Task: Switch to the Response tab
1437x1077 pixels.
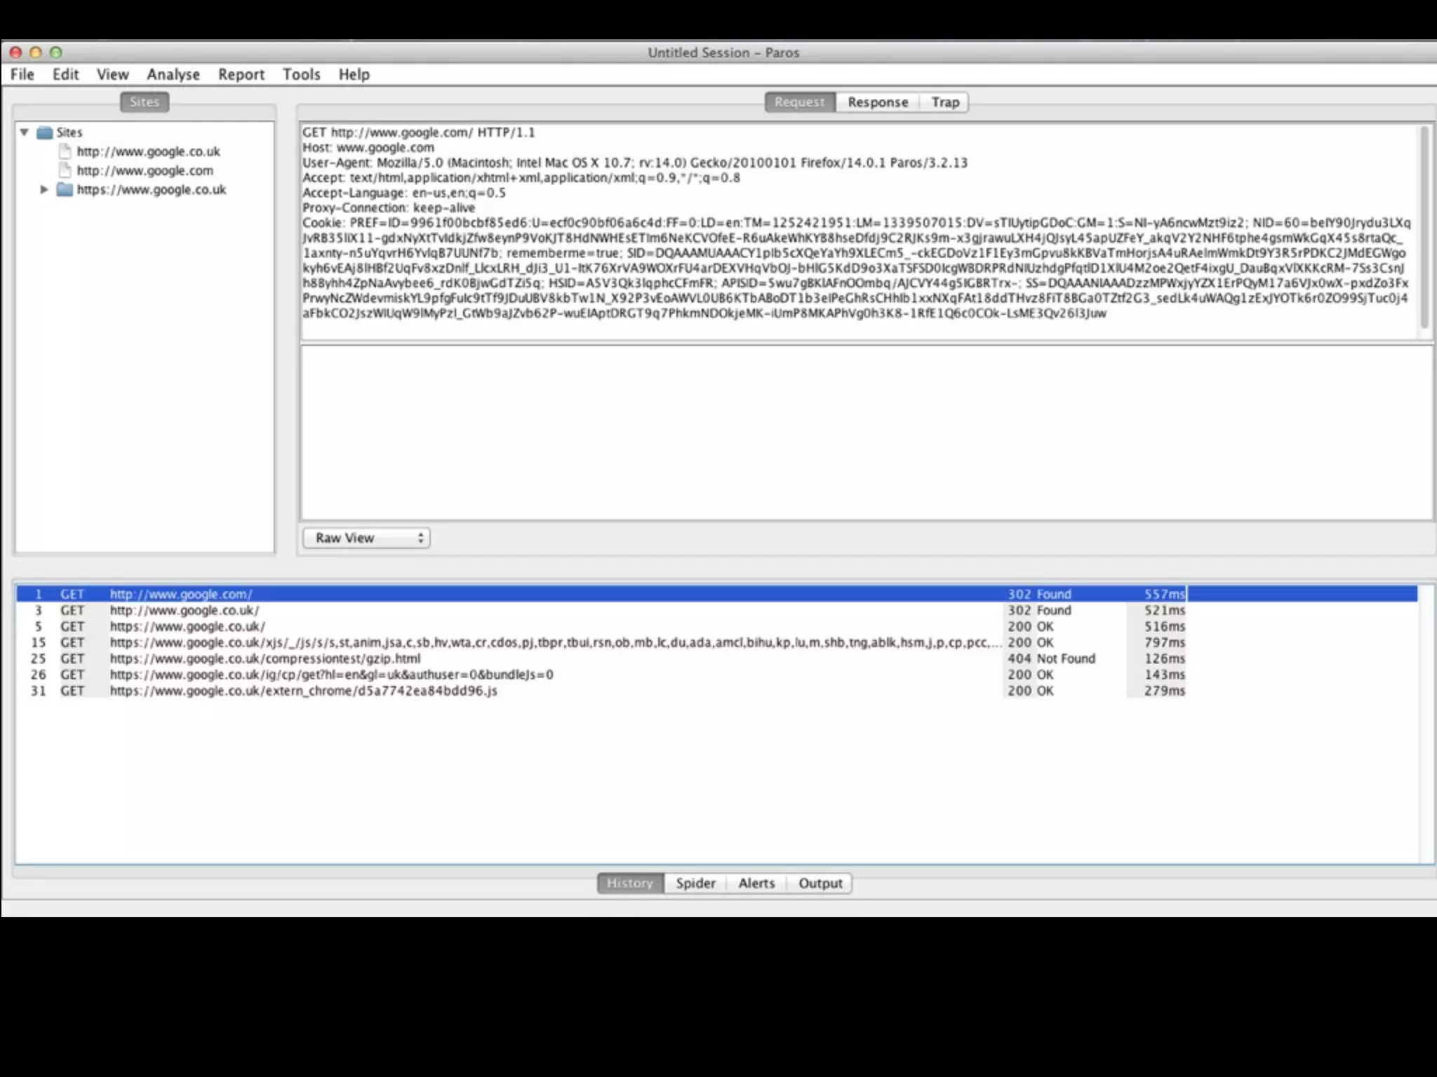Action: (x=877, y=102)
